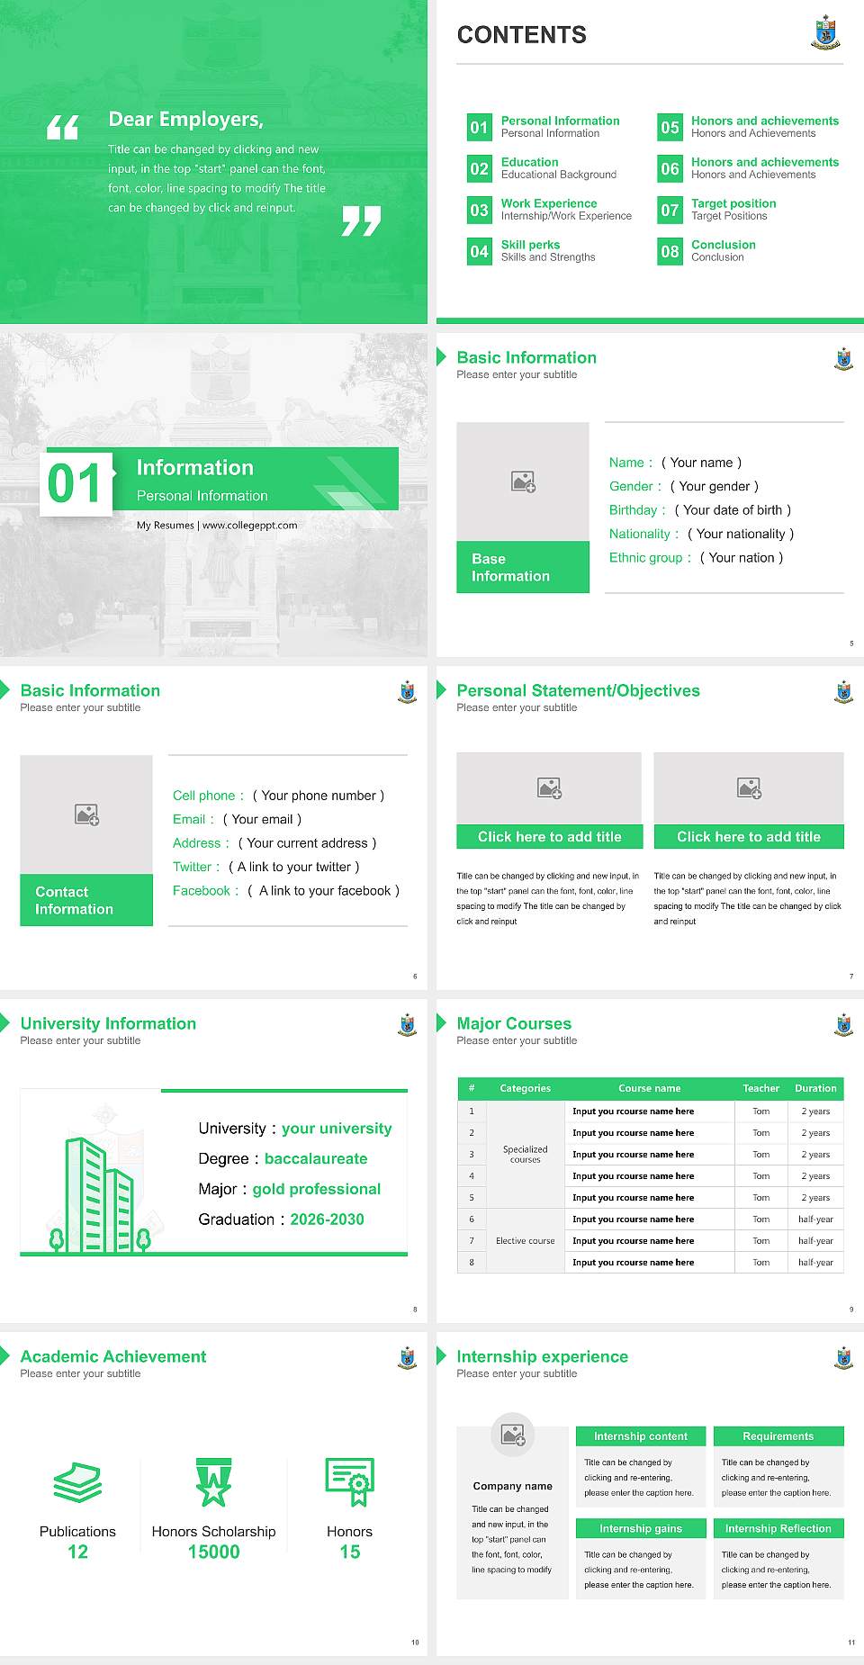The image size is (864, 1665).
Task: Click the right 'Click here to add title' bar
Action: tap(749, 837)
